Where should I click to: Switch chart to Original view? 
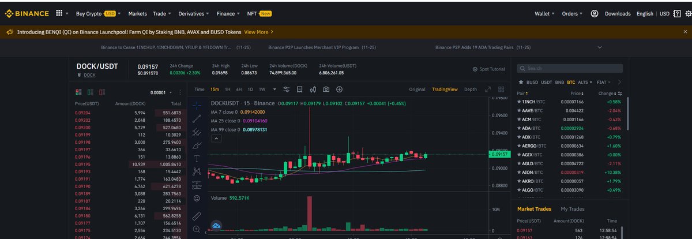[x=417, y=89]
